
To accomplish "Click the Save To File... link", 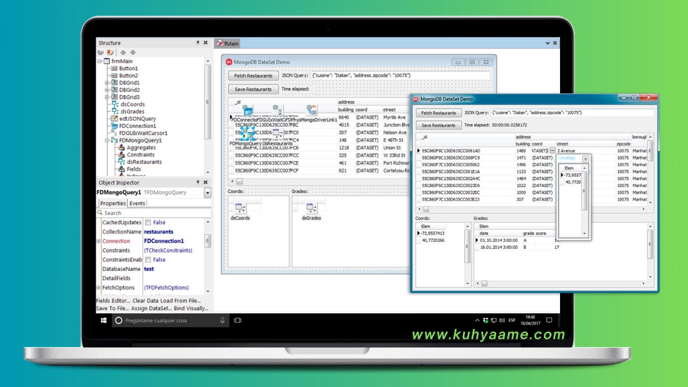I will coord(112,309).
